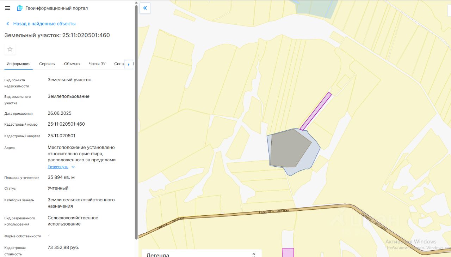The image size is (451, 257).
Task: Go back via the left arrow icon
Action: [8, 24]
